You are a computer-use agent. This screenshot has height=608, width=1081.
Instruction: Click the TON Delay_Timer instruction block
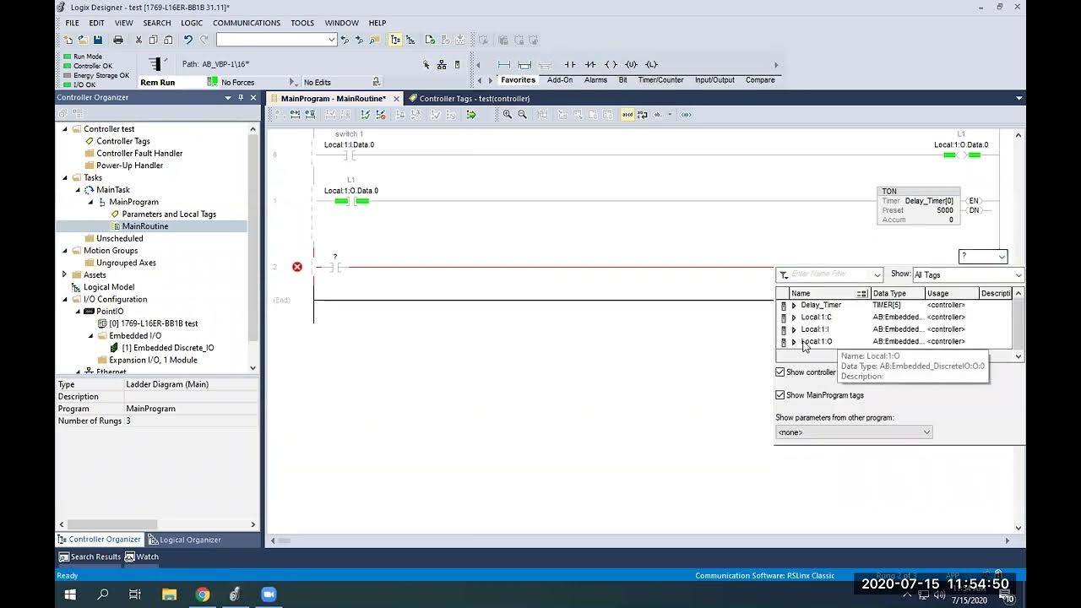coord(919,206)
